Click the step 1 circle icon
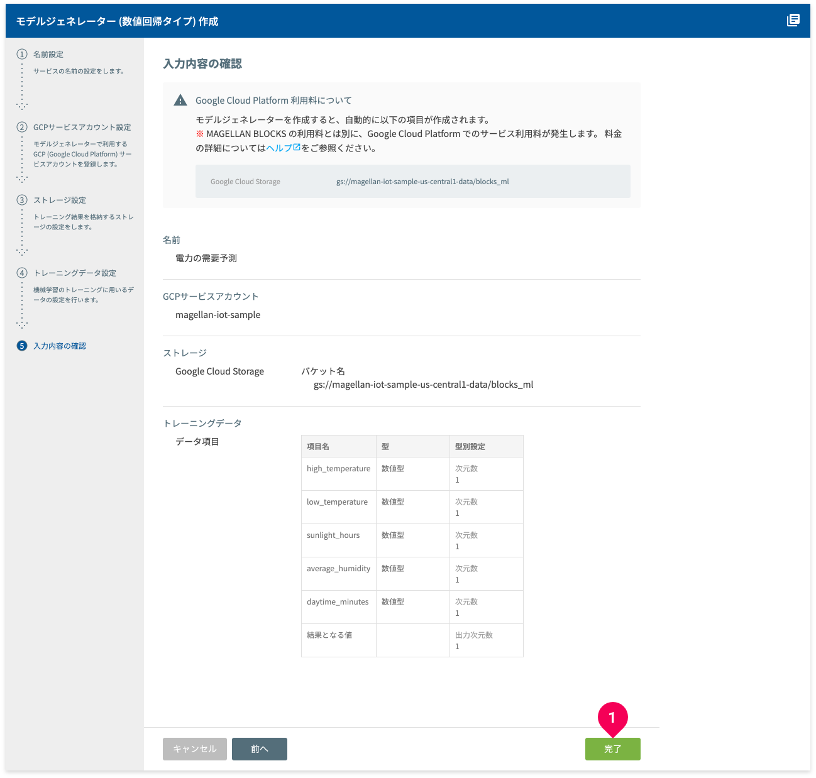The image size is (816, 778). tap(22, 54)
